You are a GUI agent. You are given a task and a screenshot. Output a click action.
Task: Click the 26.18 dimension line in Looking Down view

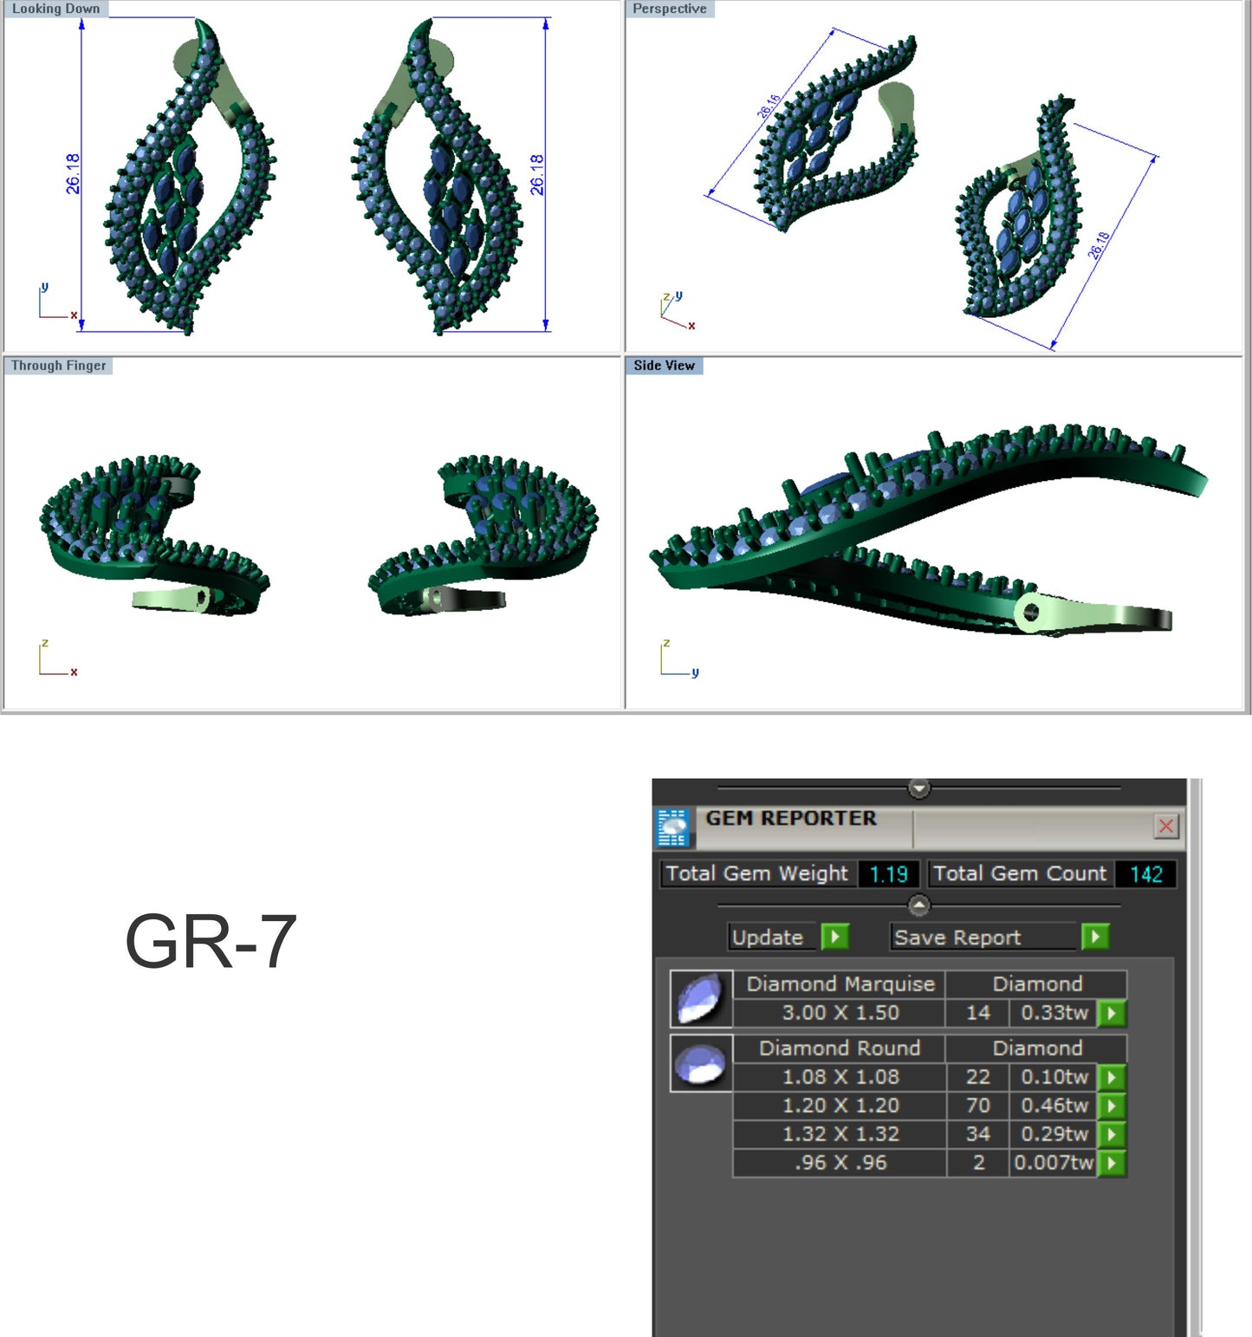click(81, 173)
